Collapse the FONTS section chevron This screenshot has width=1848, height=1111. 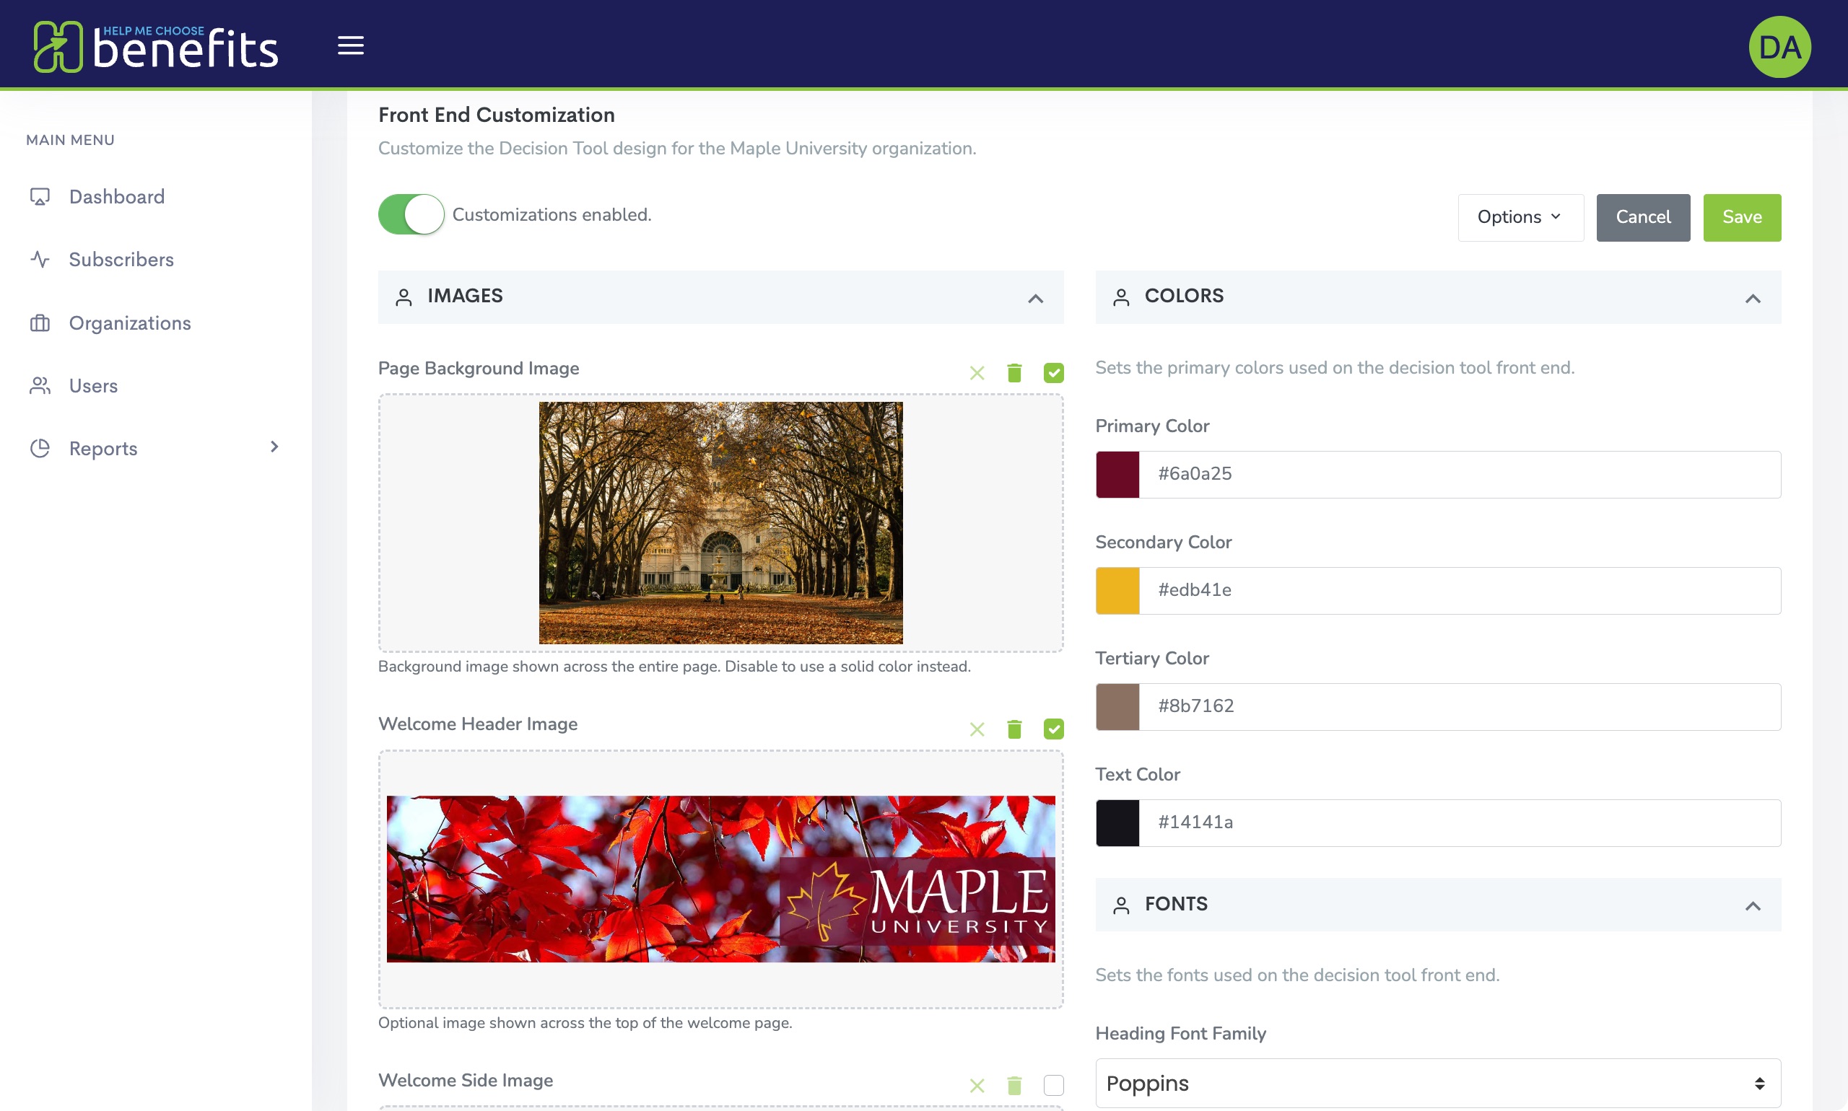tap(1752, 906)
